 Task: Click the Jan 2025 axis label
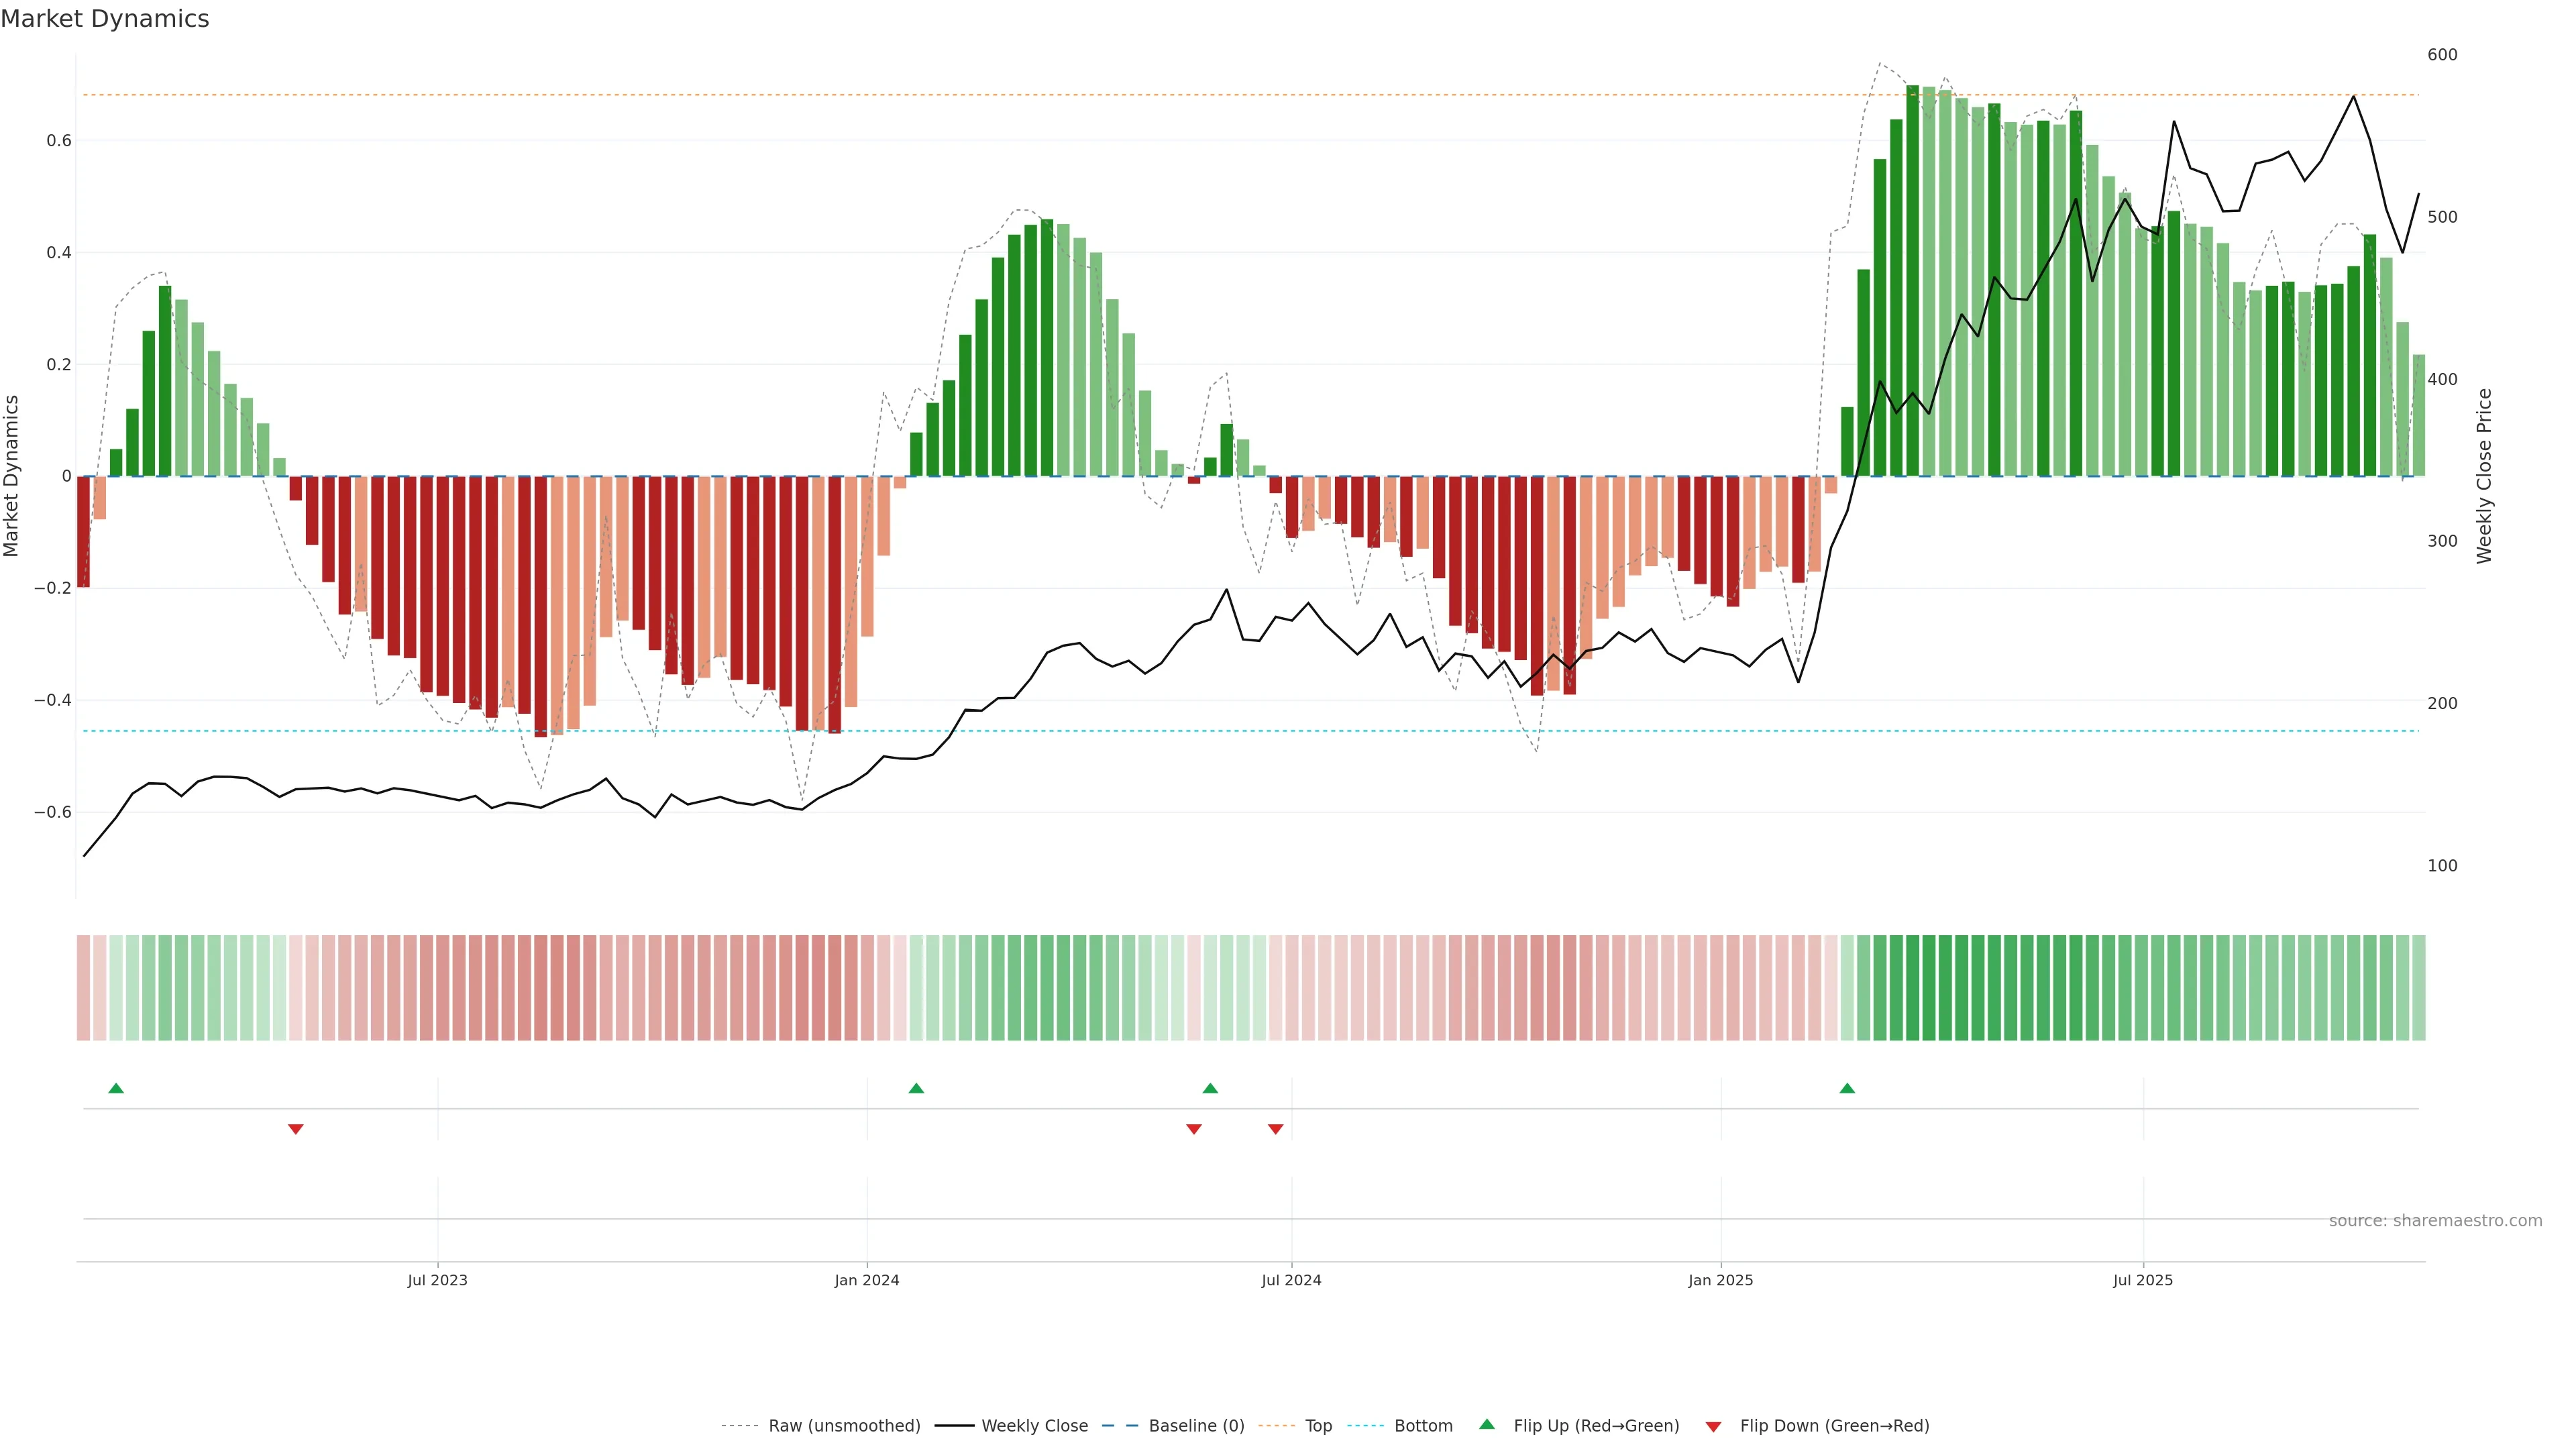(1720, 1280)
